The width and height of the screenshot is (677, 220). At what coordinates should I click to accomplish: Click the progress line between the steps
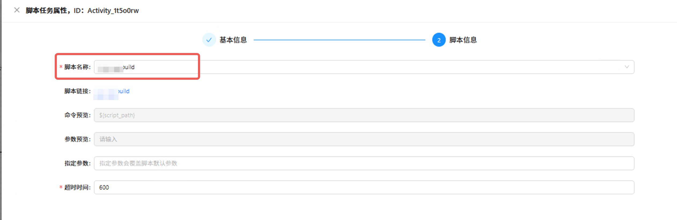point(339,40)
